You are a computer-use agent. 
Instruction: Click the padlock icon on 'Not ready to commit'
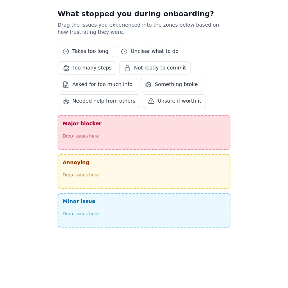(127, 68)
